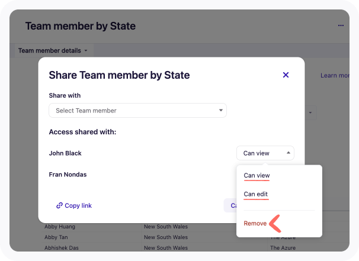
Task: Open the Select Team member dropdown
Action: tap(137, 111)
